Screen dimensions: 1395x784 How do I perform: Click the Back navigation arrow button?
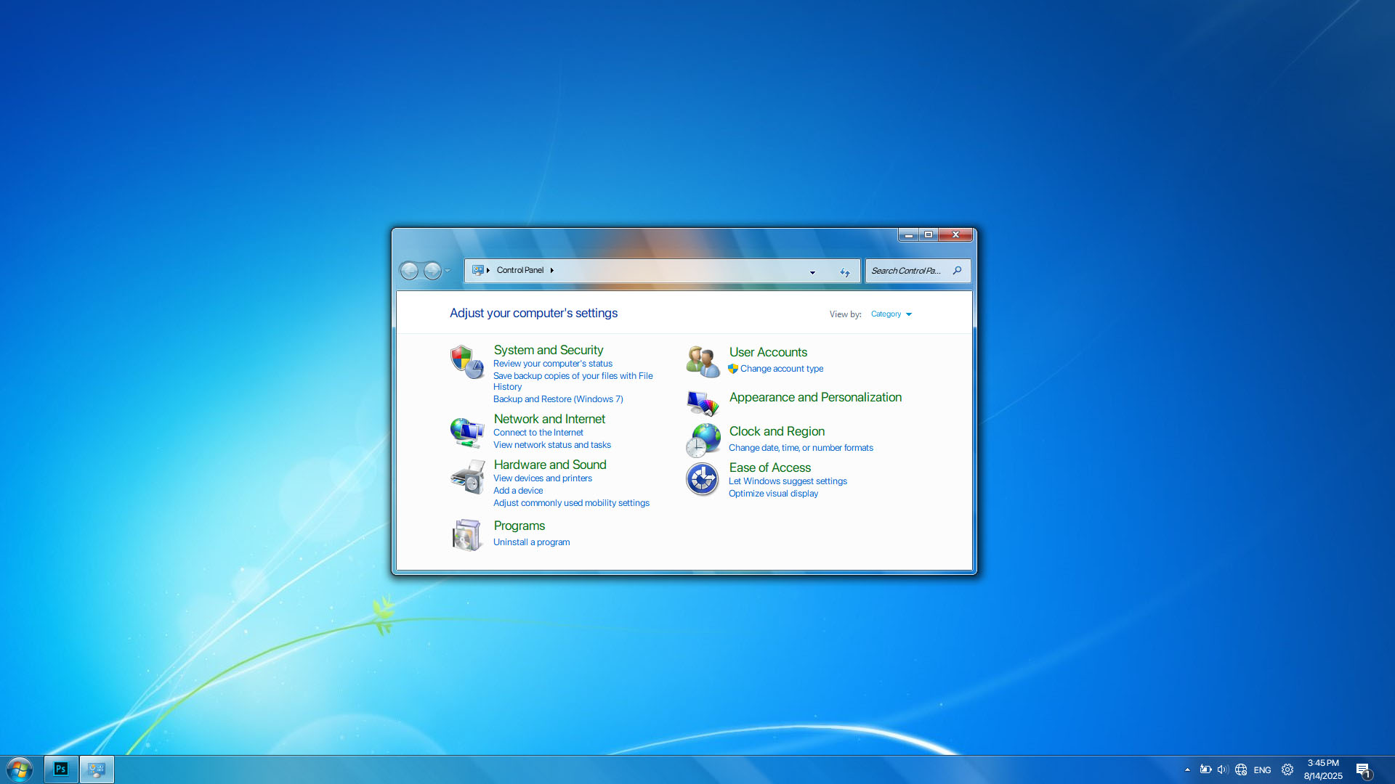[x=409, y=271]
